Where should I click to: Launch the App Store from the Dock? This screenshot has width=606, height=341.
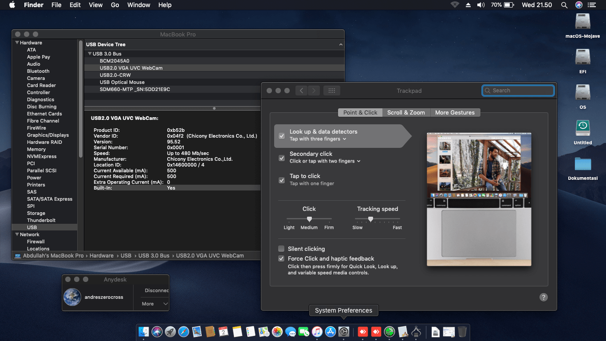(x=331, y=332)
